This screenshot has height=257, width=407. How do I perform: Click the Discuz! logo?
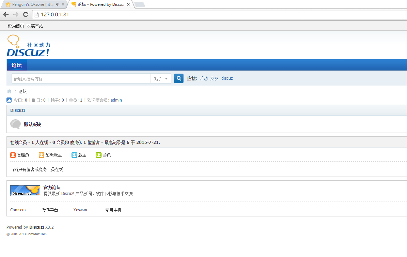(28, 46)
